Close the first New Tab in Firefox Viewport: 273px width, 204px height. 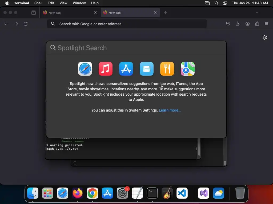coord(95,12)
